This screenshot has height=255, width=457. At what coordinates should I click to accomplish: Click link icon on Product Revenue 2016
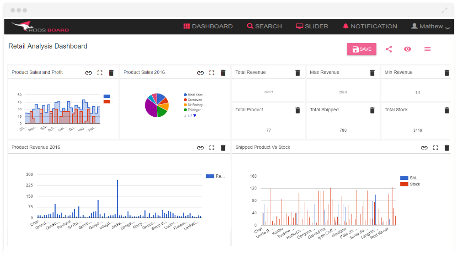point(200,148)
